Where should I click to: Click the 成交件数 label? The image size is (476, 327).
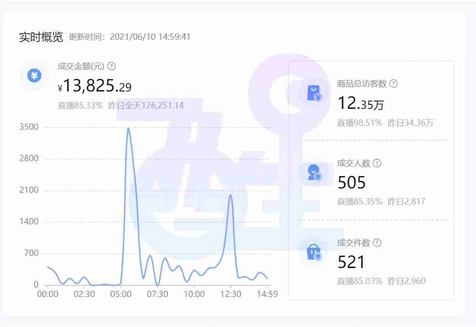coord(354,243)
